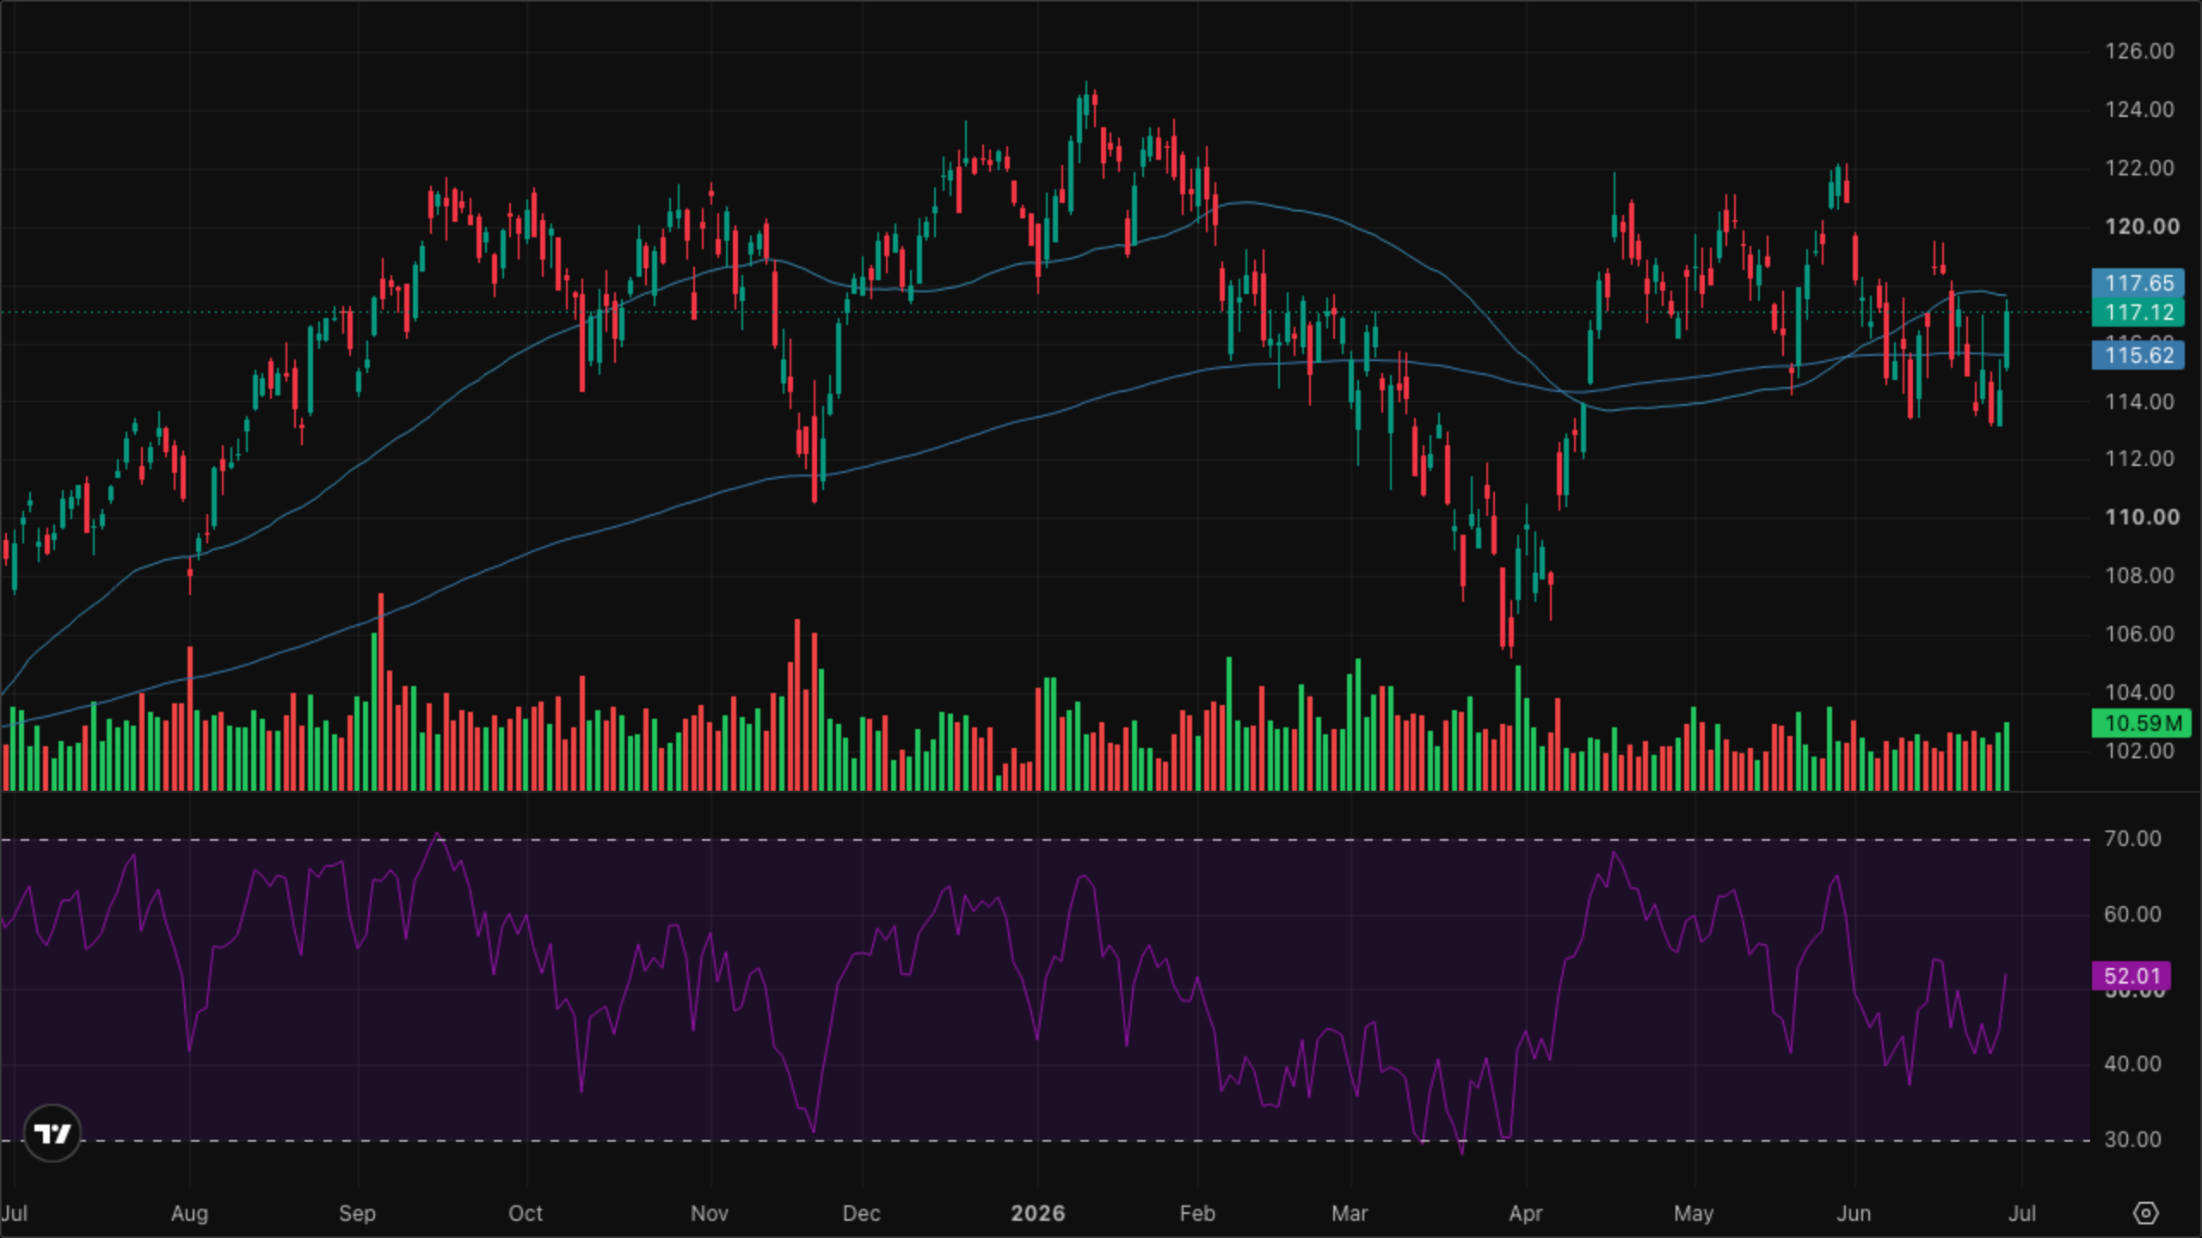The width and height of the screenshot is (2202, 1238).
Task: Click the 2026 year marker on time axis
Action: coord(1037,1213)
